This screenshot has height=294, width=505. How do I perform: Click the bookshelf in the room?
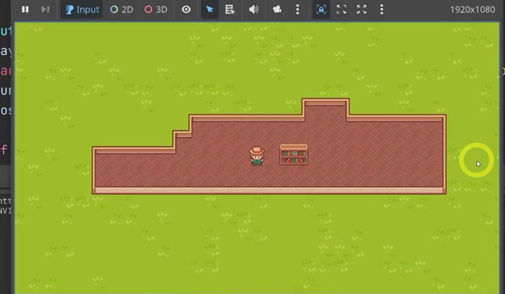tap(294, 155)
